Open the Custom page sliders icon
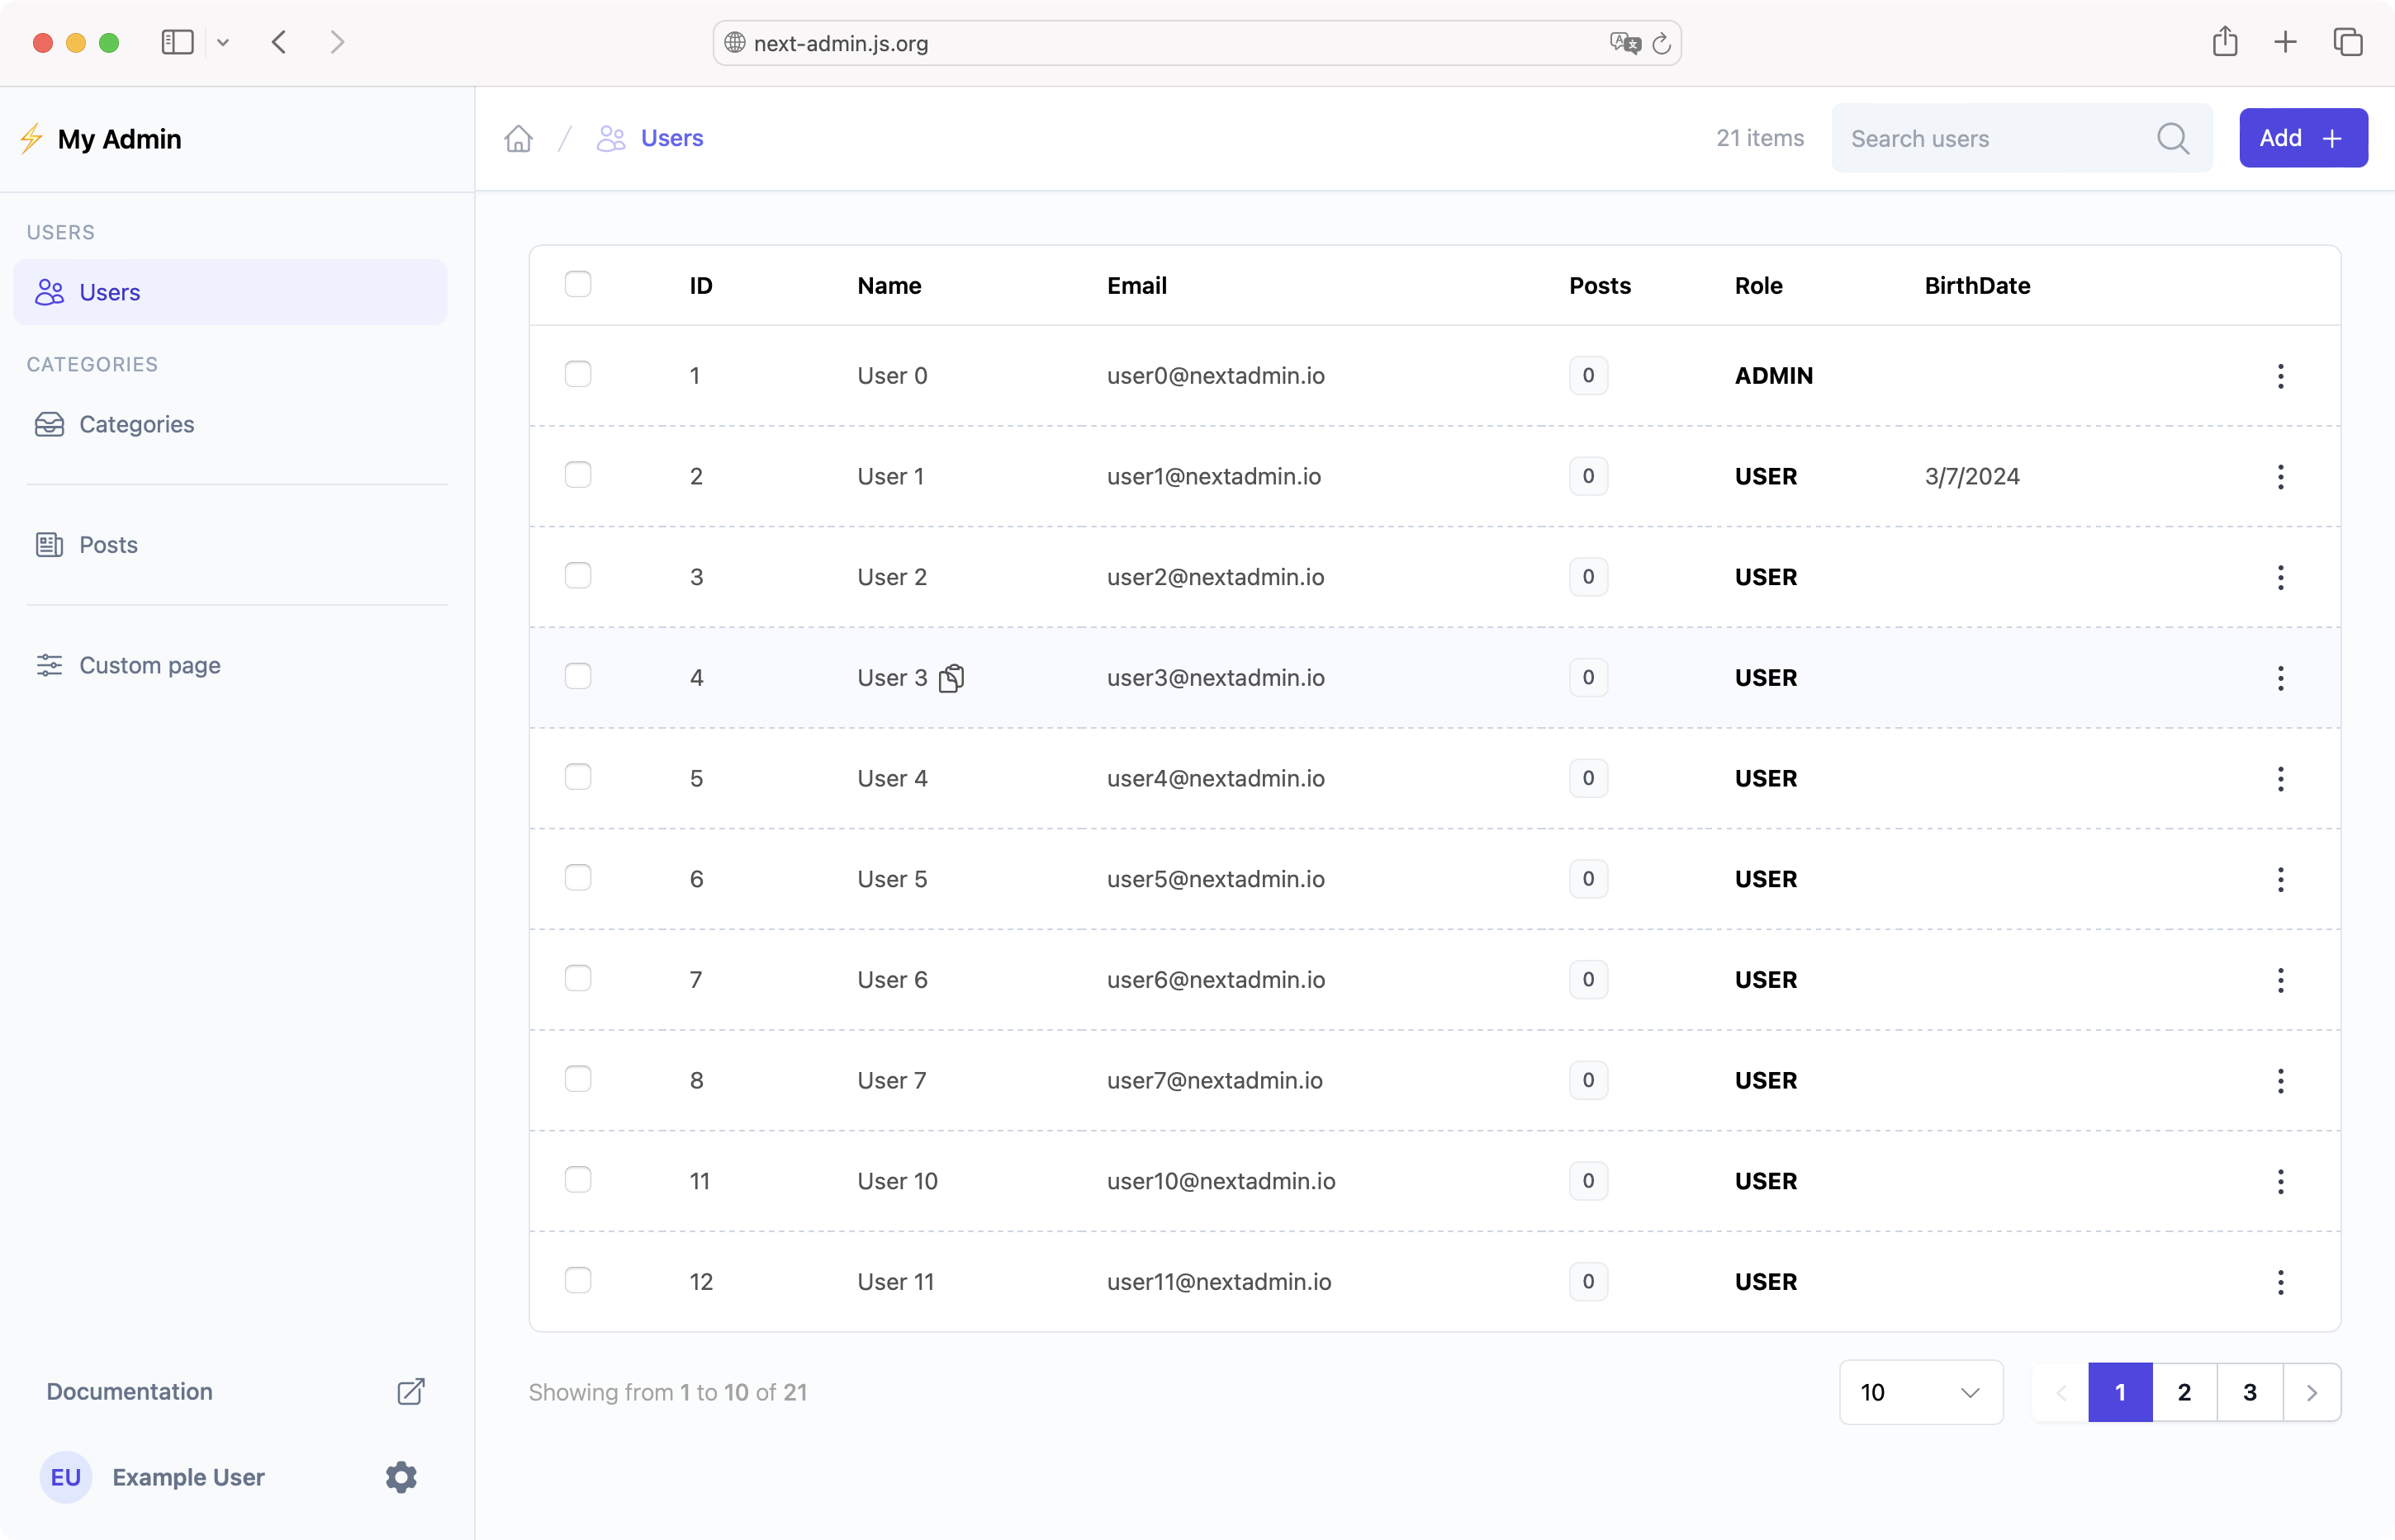Screen dimensions: 2395x1540 (49, 665)
